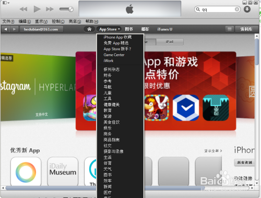Open the blue hexagon checkmark app icon

186,108
